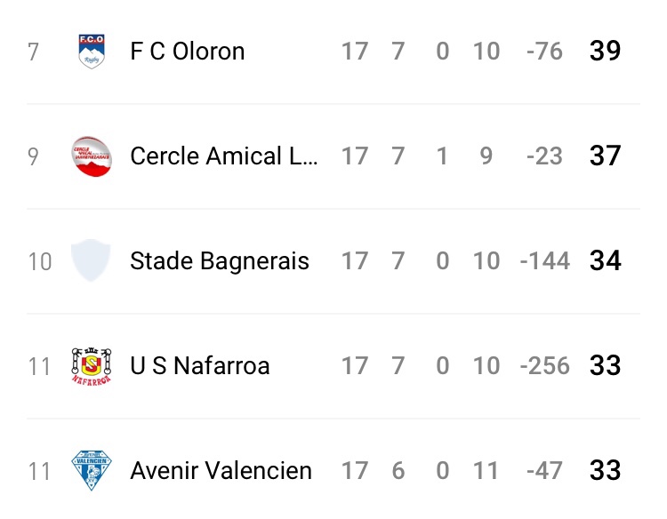Tap the Cercle Amical red and white logo
Screen dimensions: 667x519
pos(92,156)
